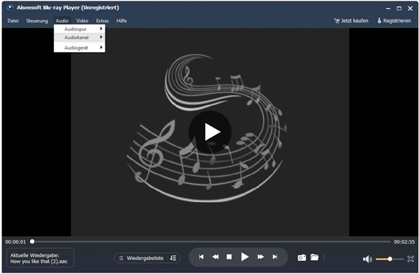Open the Extras menu

103,21
